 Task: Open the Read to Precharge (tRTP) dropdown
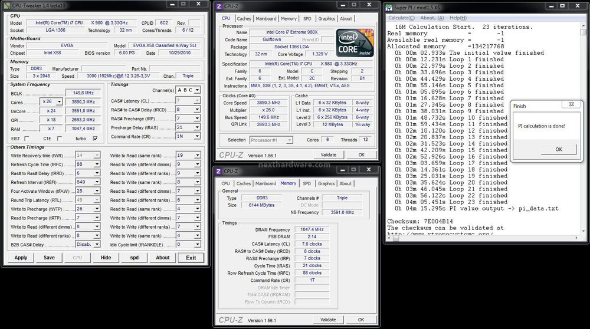97,218
